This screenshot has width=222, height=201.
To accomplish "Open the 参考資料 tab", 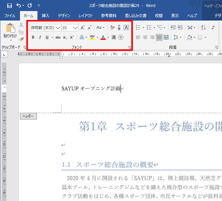I will pos(109,16).
